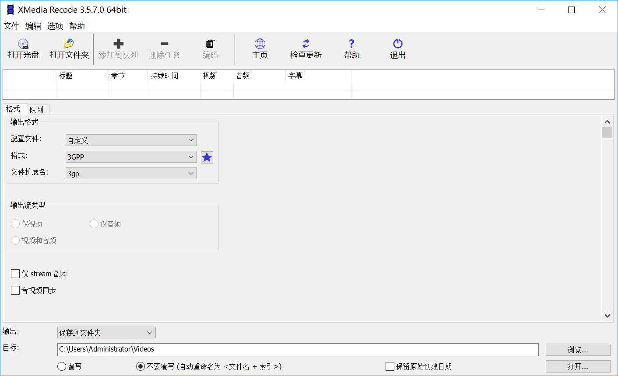Select the 覆写 overwrite radio button
The image size is (618, 376).
(x=62, y=366)
